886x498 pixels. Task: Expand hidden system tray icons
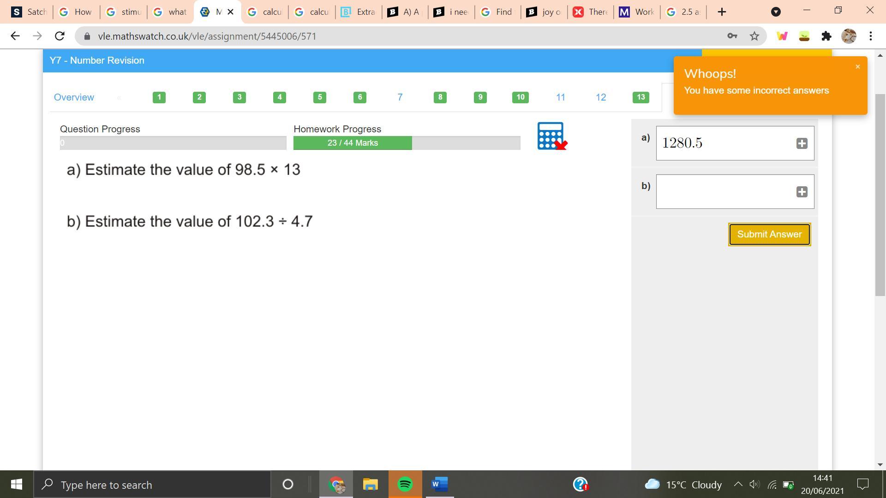pos(738,484)
